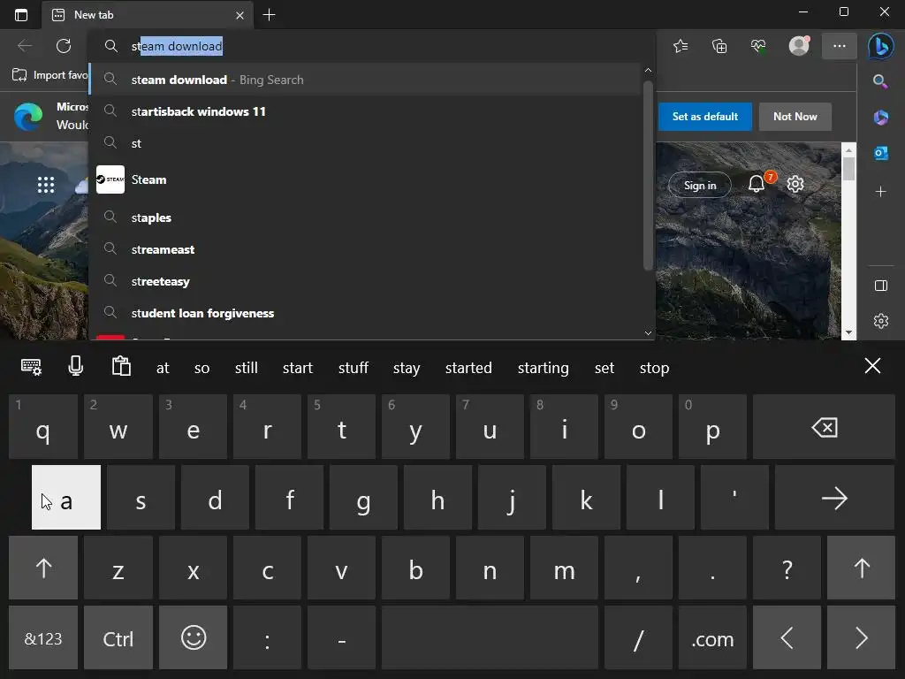Tap the left Shift key
Viewport: 905px width, 679px height.
43,568
